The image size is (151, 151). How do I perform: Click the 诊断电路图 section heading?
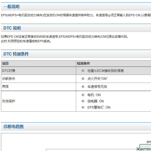[13, 127]
